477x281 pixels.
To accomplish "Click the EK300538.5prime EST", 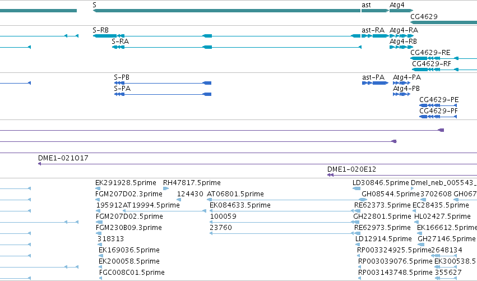I will (x=446, y=267).
